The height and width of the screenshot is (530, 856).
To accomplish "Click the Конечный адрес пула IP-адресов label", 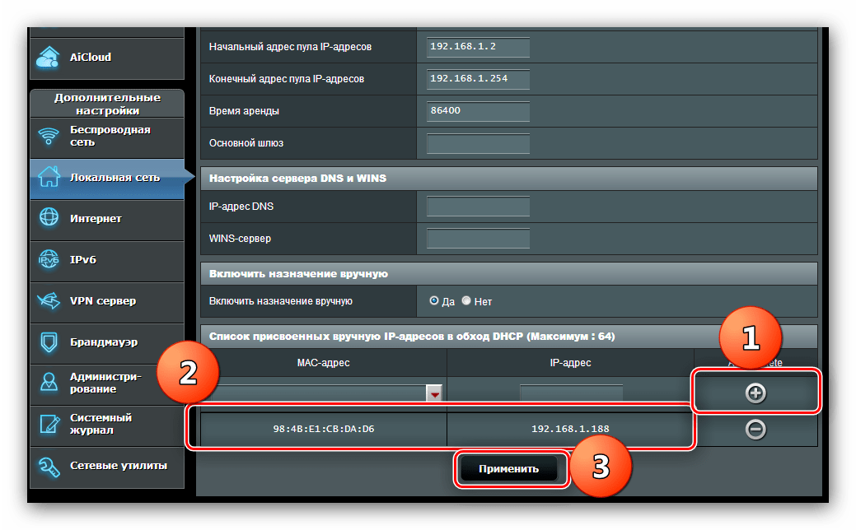I will [287, 79].
